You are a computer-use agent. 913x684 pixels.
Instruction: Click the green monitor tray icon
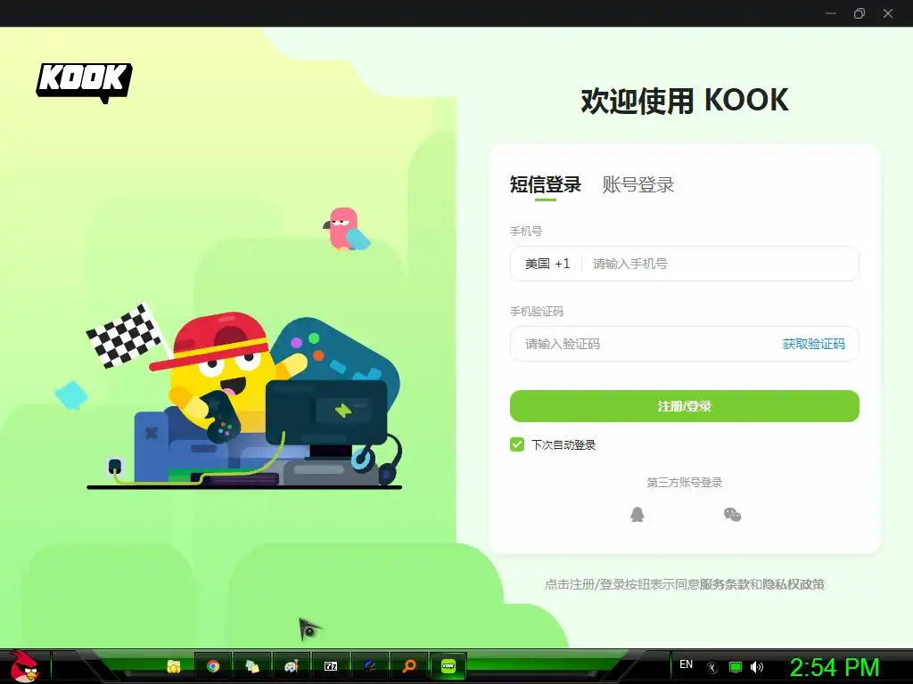tap(736, 667)
